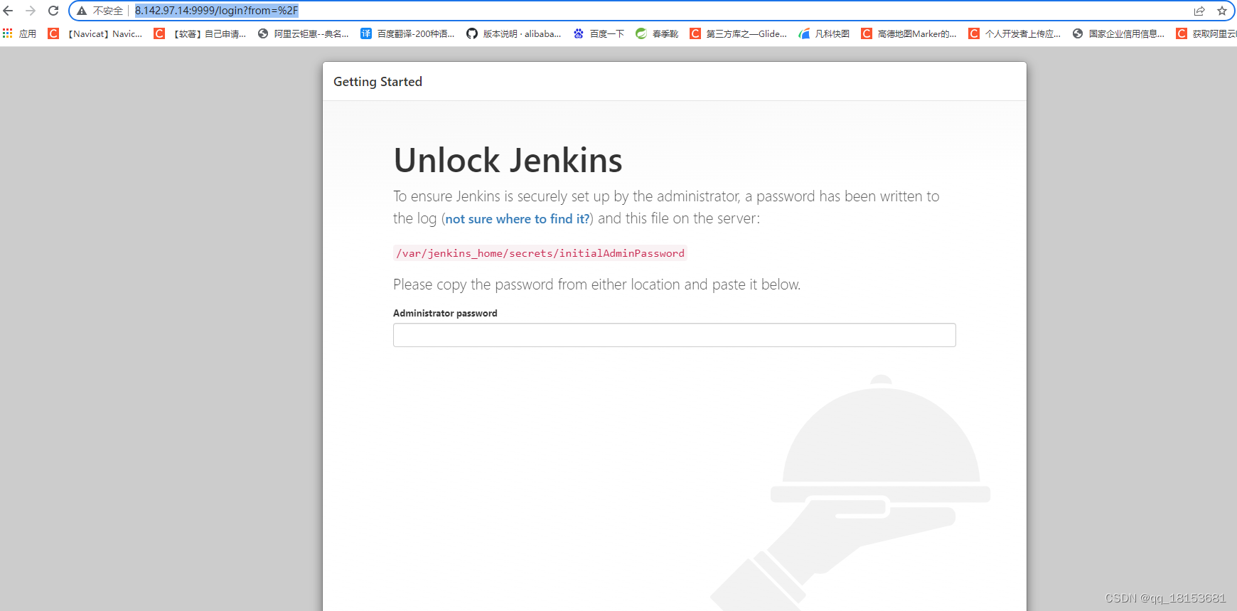
Task: Bookmark this page with the star icon
Action: tap(1222, 11)
